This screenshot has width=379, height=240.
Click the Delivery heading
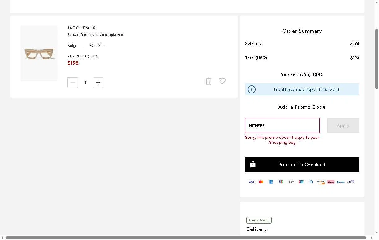tap(257, 229)
